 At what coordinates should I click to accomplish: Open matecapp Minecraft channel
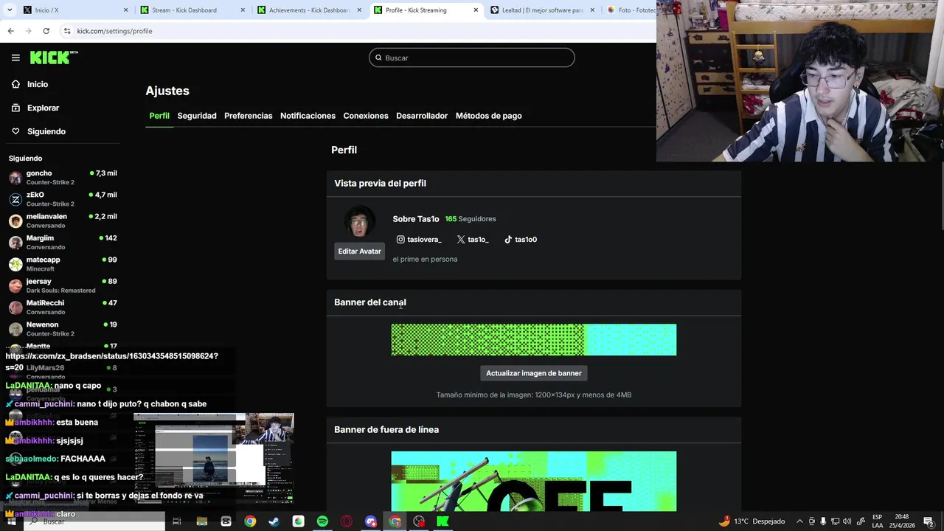63,264
